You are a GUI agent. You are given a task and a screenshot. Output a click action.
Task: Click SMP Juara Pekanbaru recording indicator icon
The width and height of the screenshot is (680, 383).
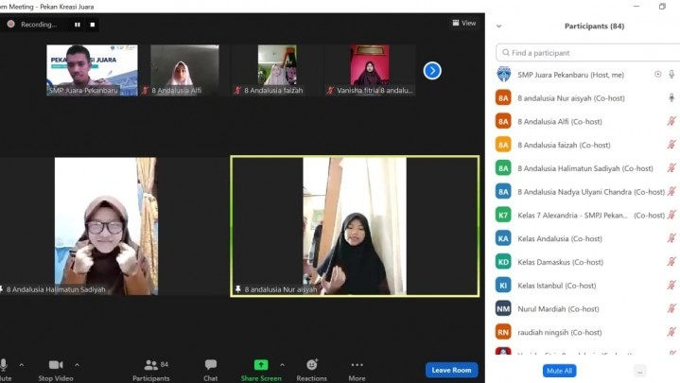pyautogui.click(x=658, y=75)
